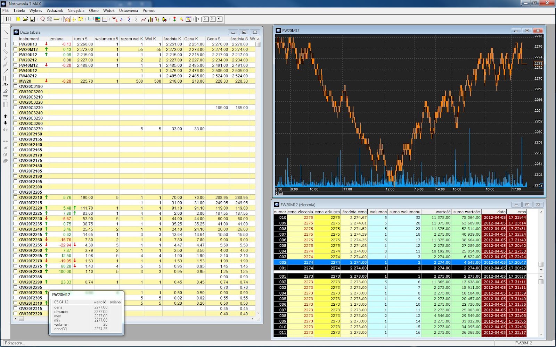The image size is (556, 347).
Task: Switch to workspace 1 button
Action: click(x=198, y=19)
